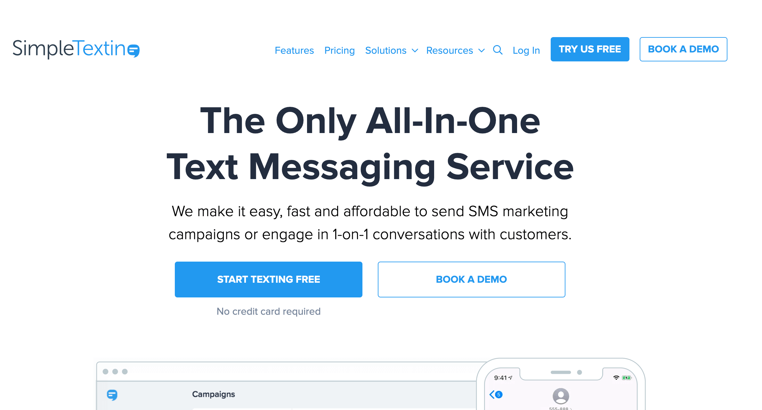Click the contact avatar icon on phone
762x410 pixels.
tap(560, 395)
